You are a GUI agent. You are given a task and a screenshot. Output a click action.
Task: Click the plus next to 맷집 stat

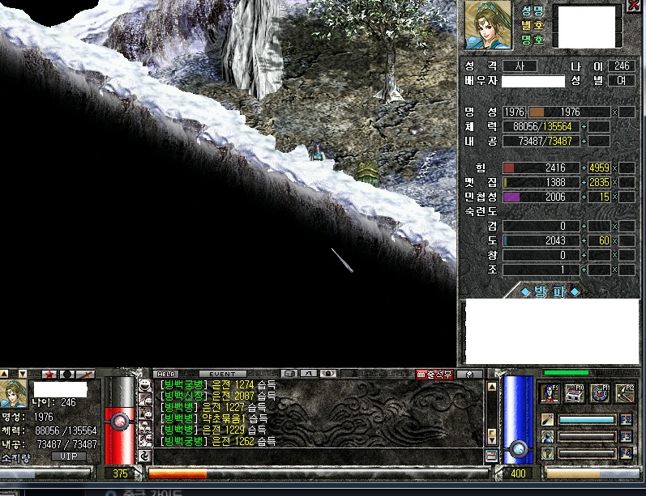click(x=584, y=182)
